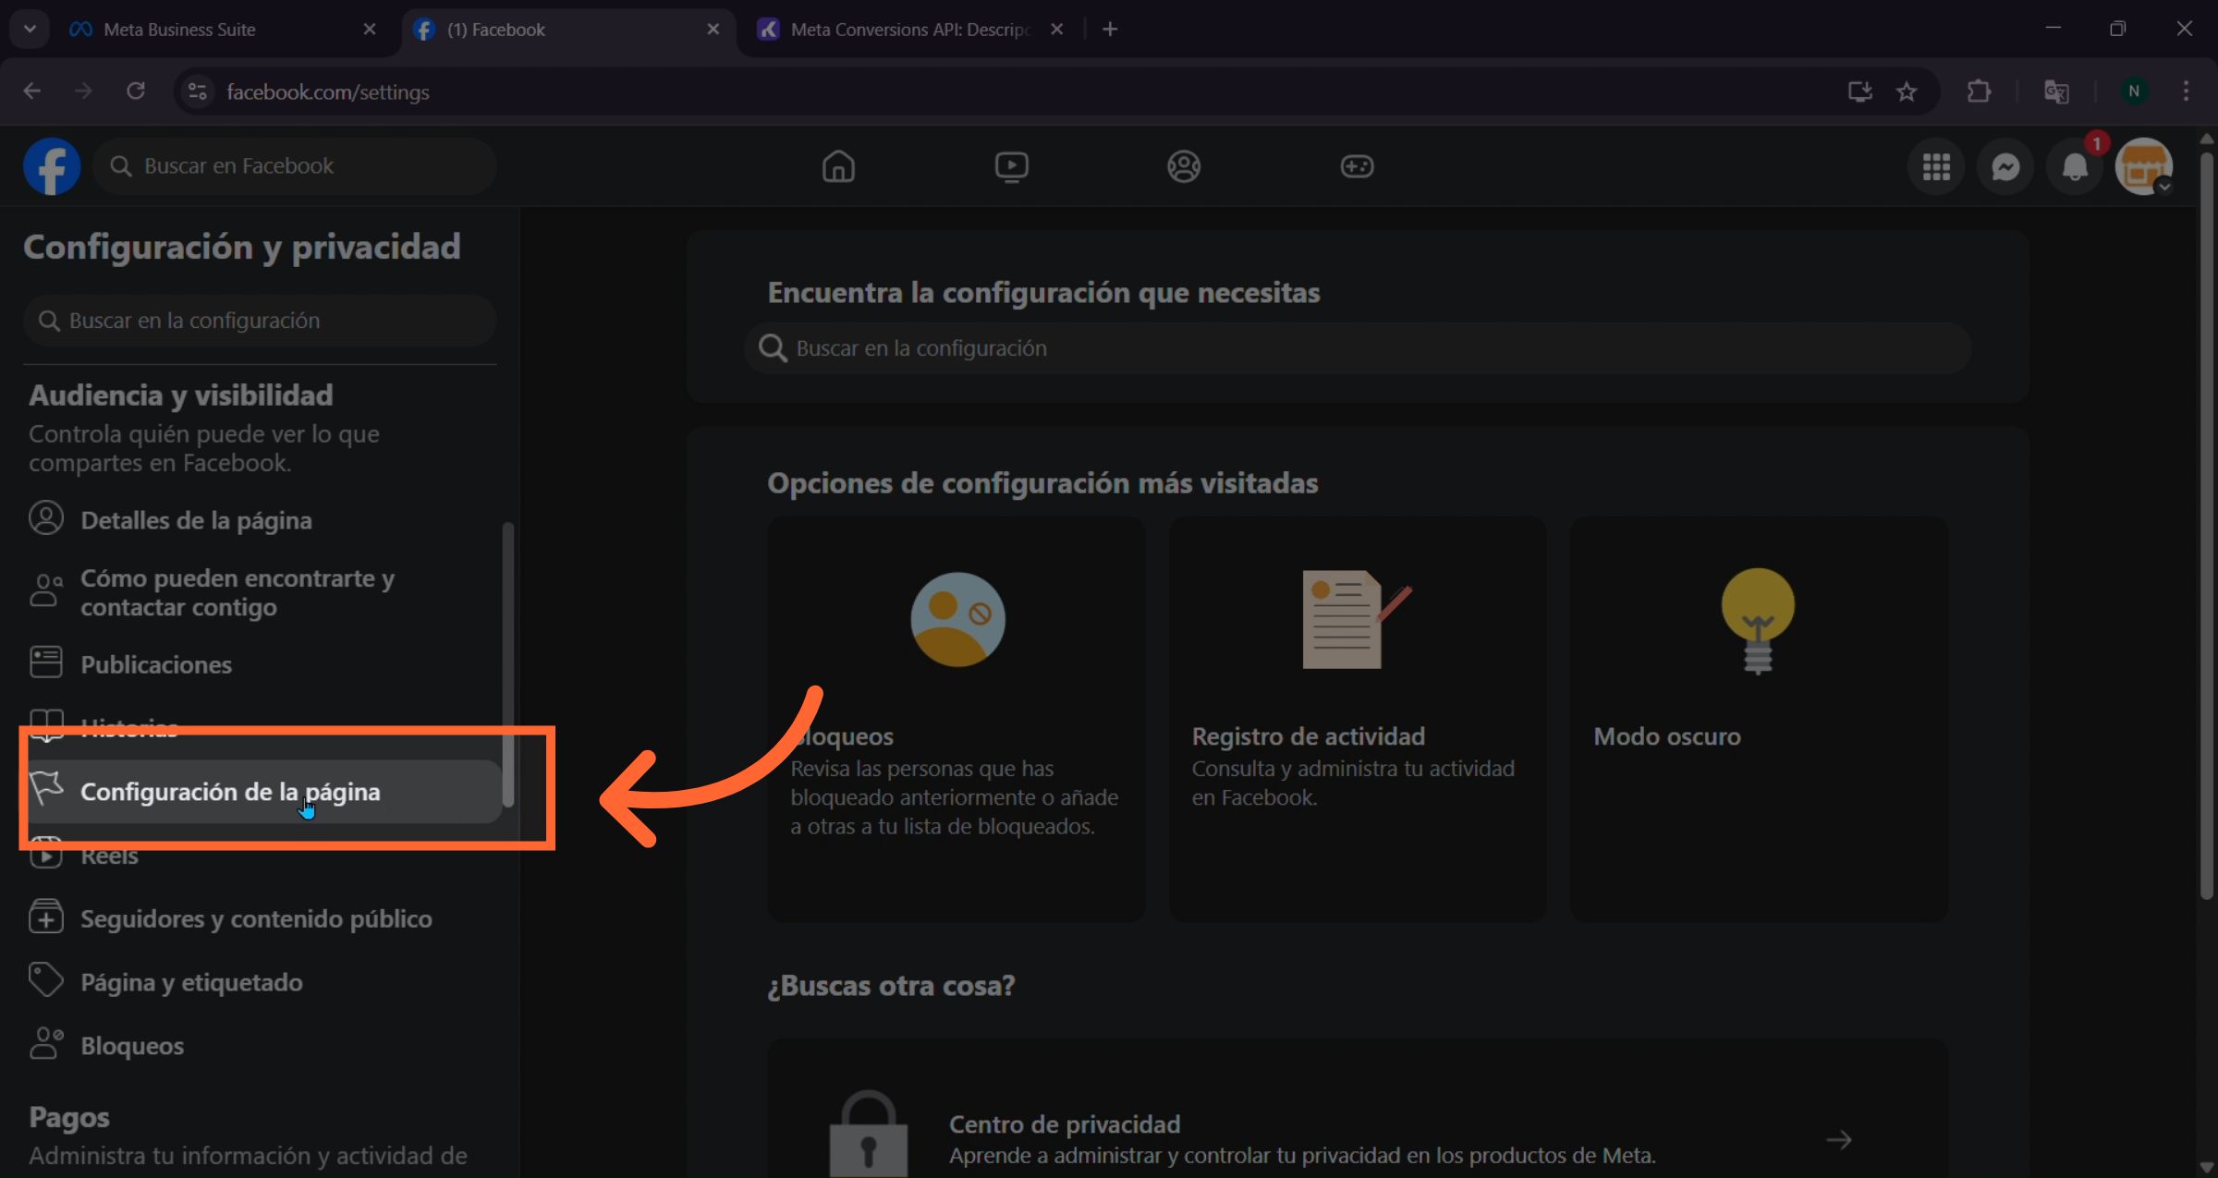
Task: Open Messenger from the top bar
Action: click(2005, 166)
